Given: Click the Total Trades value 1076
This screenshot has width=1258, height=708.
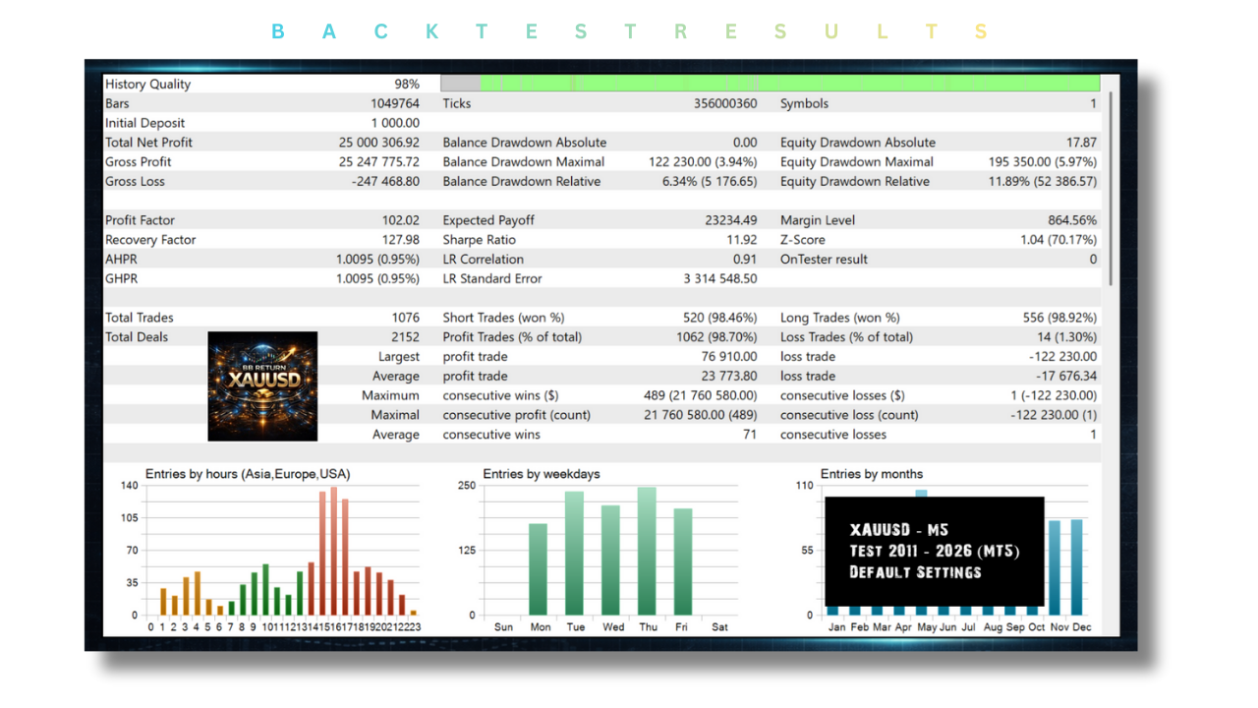Looking at the screenshot, I should [403, 318].
